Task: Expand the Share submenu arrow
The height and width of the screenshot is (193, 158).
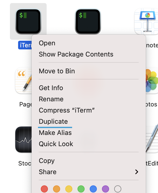Action: click(137, 172)
